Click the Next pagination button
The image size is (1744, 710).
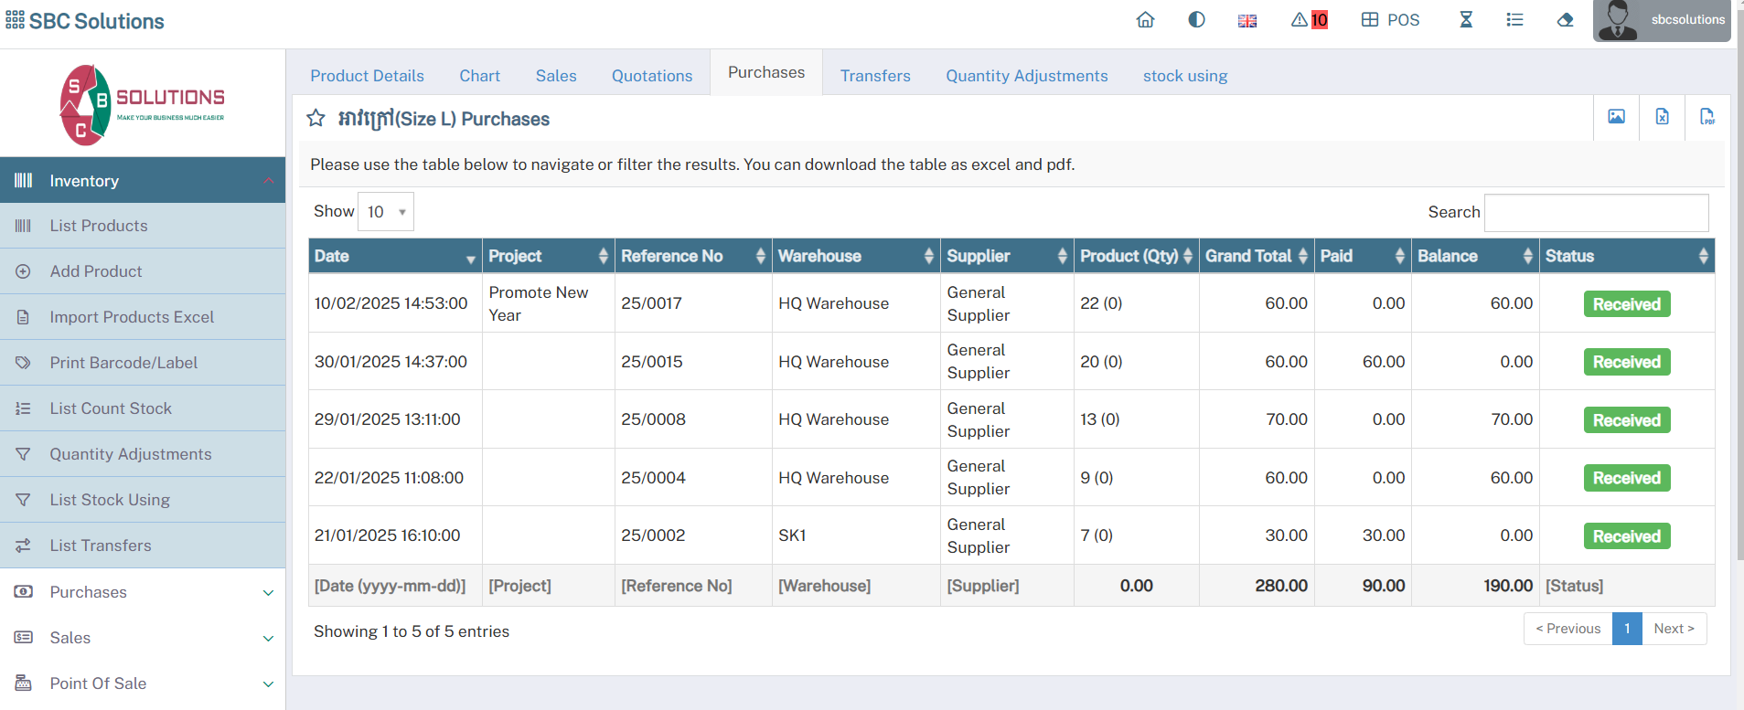[x=1674, y=629]
